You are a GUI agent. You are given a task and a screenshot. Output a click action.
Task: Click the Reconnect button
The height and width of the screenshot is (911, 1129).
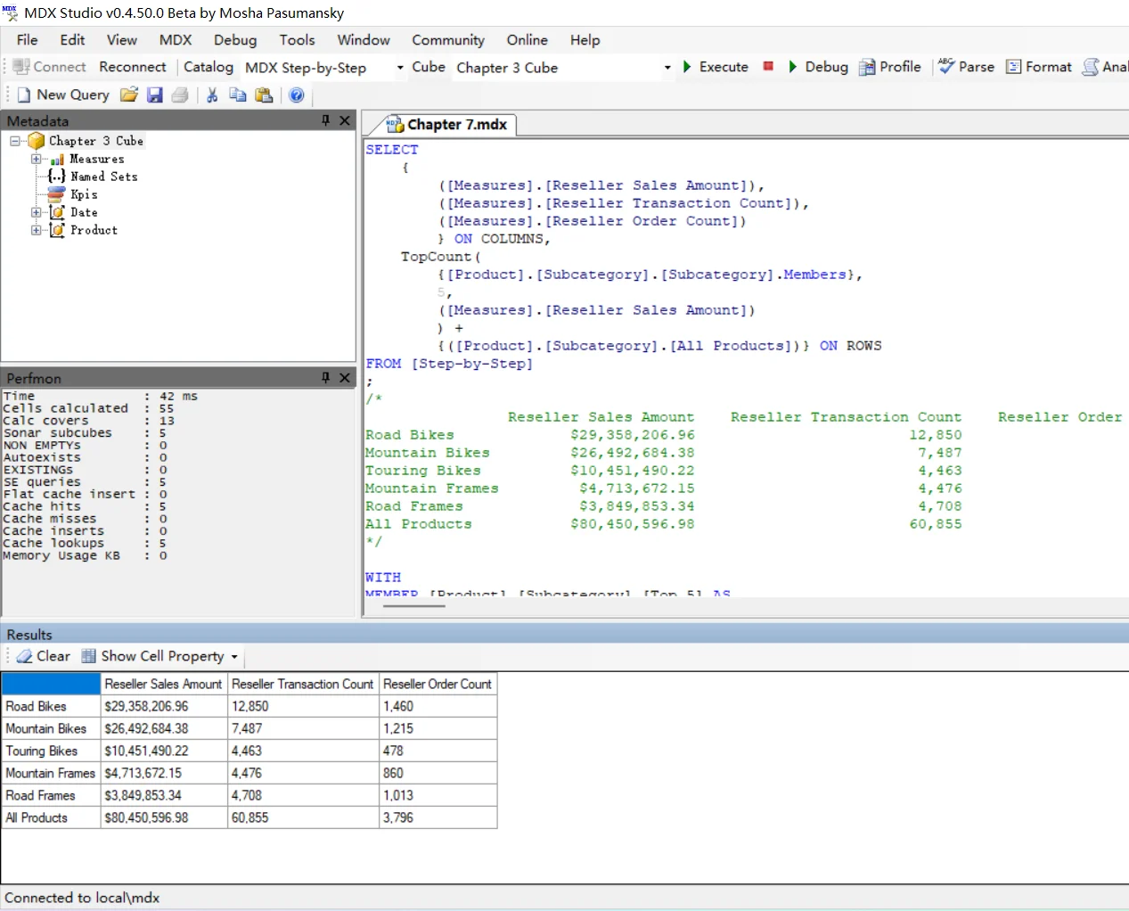tap(133, 67)
